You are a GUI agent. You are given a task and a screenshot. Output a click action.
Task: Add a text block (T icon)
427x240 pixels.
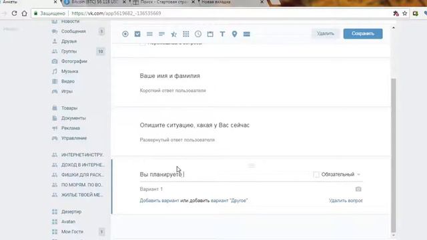(x=222, y=34)
